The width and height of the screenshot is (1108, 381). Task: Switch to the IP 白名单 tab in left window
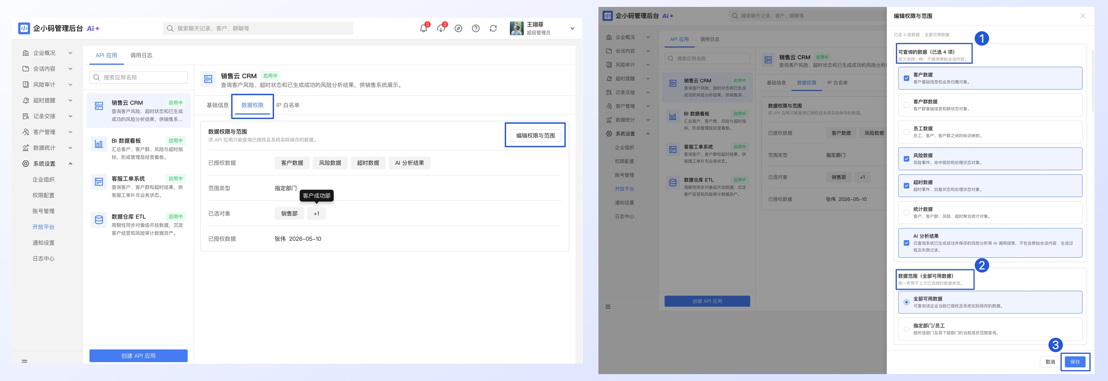pos(288,105)
